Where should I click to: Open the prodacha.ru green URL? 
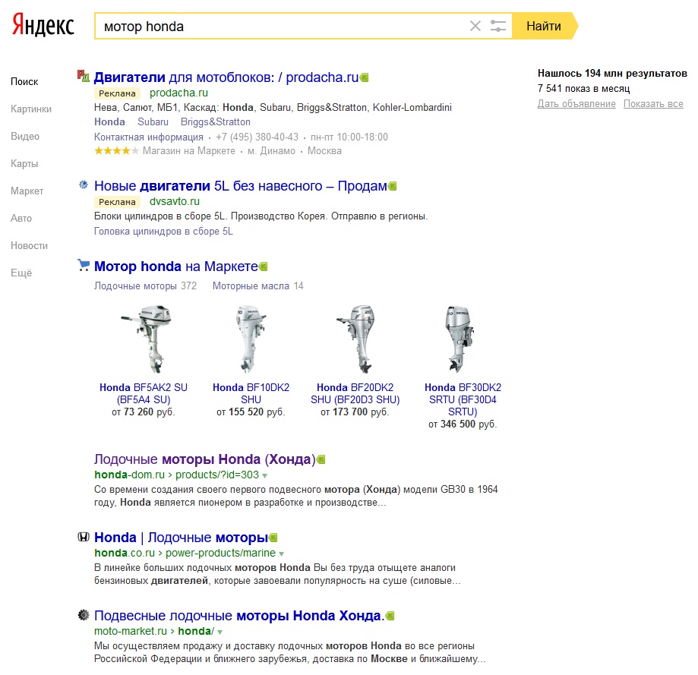[179, 93]
